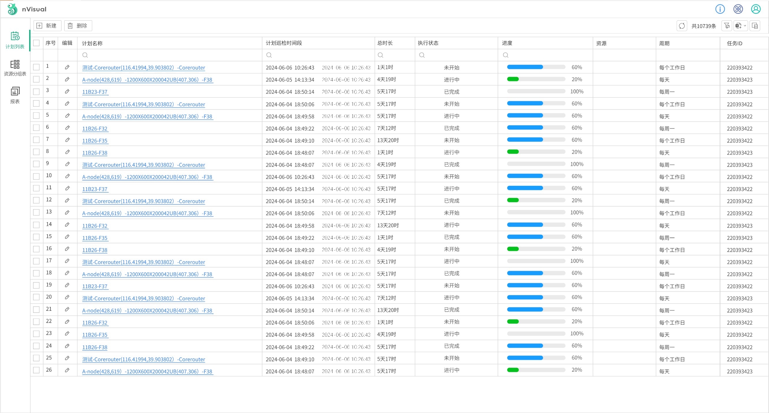
Task: Open the user profile avatar icon
Action: [x=756, y=9]
